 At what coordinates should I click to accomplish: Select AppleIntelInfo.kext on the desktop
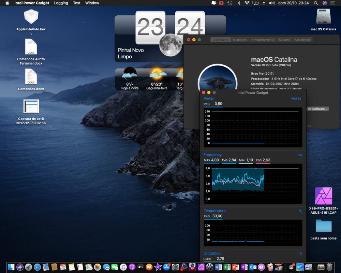[31, 22]
